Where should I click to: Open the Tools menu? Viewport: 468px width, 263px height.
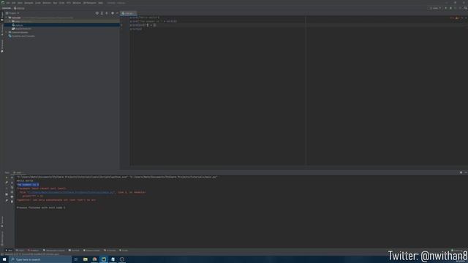click(61, 3)
